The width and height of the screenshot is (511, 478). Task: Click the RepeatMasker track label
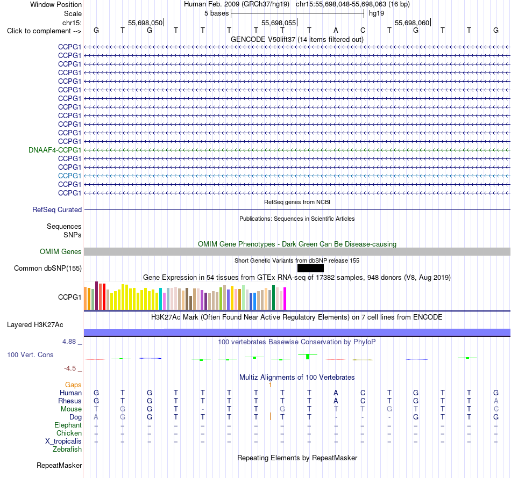pos(59,465)
